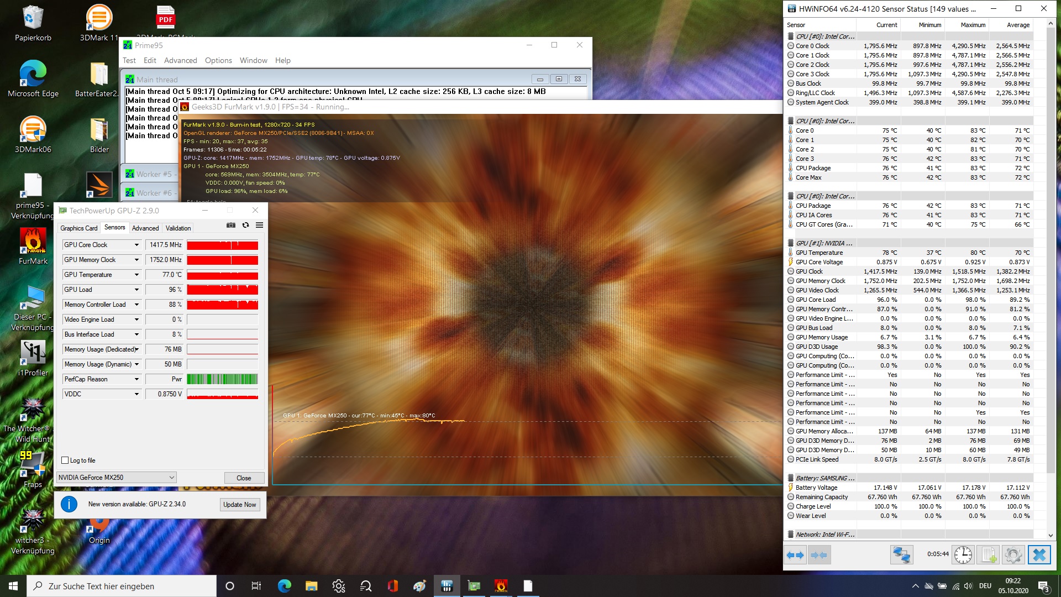Open Fraps desktop shortcut
Viewport: 1061px width, 597px height.
(33, 470)
